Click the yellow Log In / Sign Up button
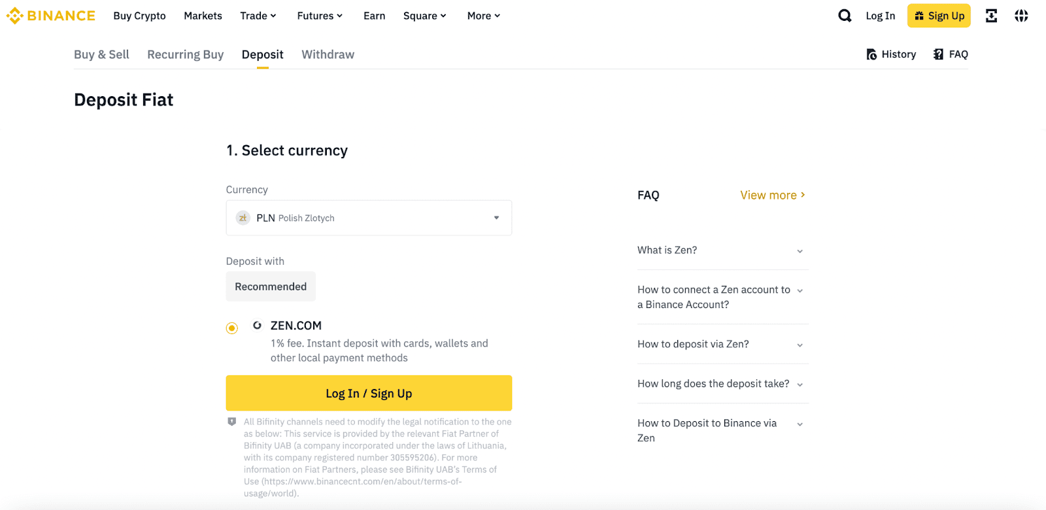 click(369, 393)
